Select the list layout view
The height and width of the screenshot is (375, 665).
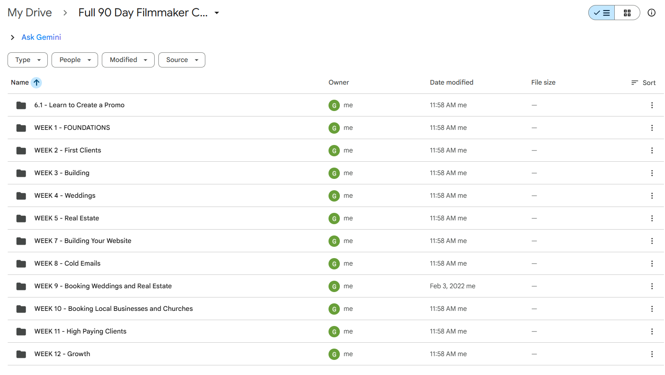(x=602, y=13)
